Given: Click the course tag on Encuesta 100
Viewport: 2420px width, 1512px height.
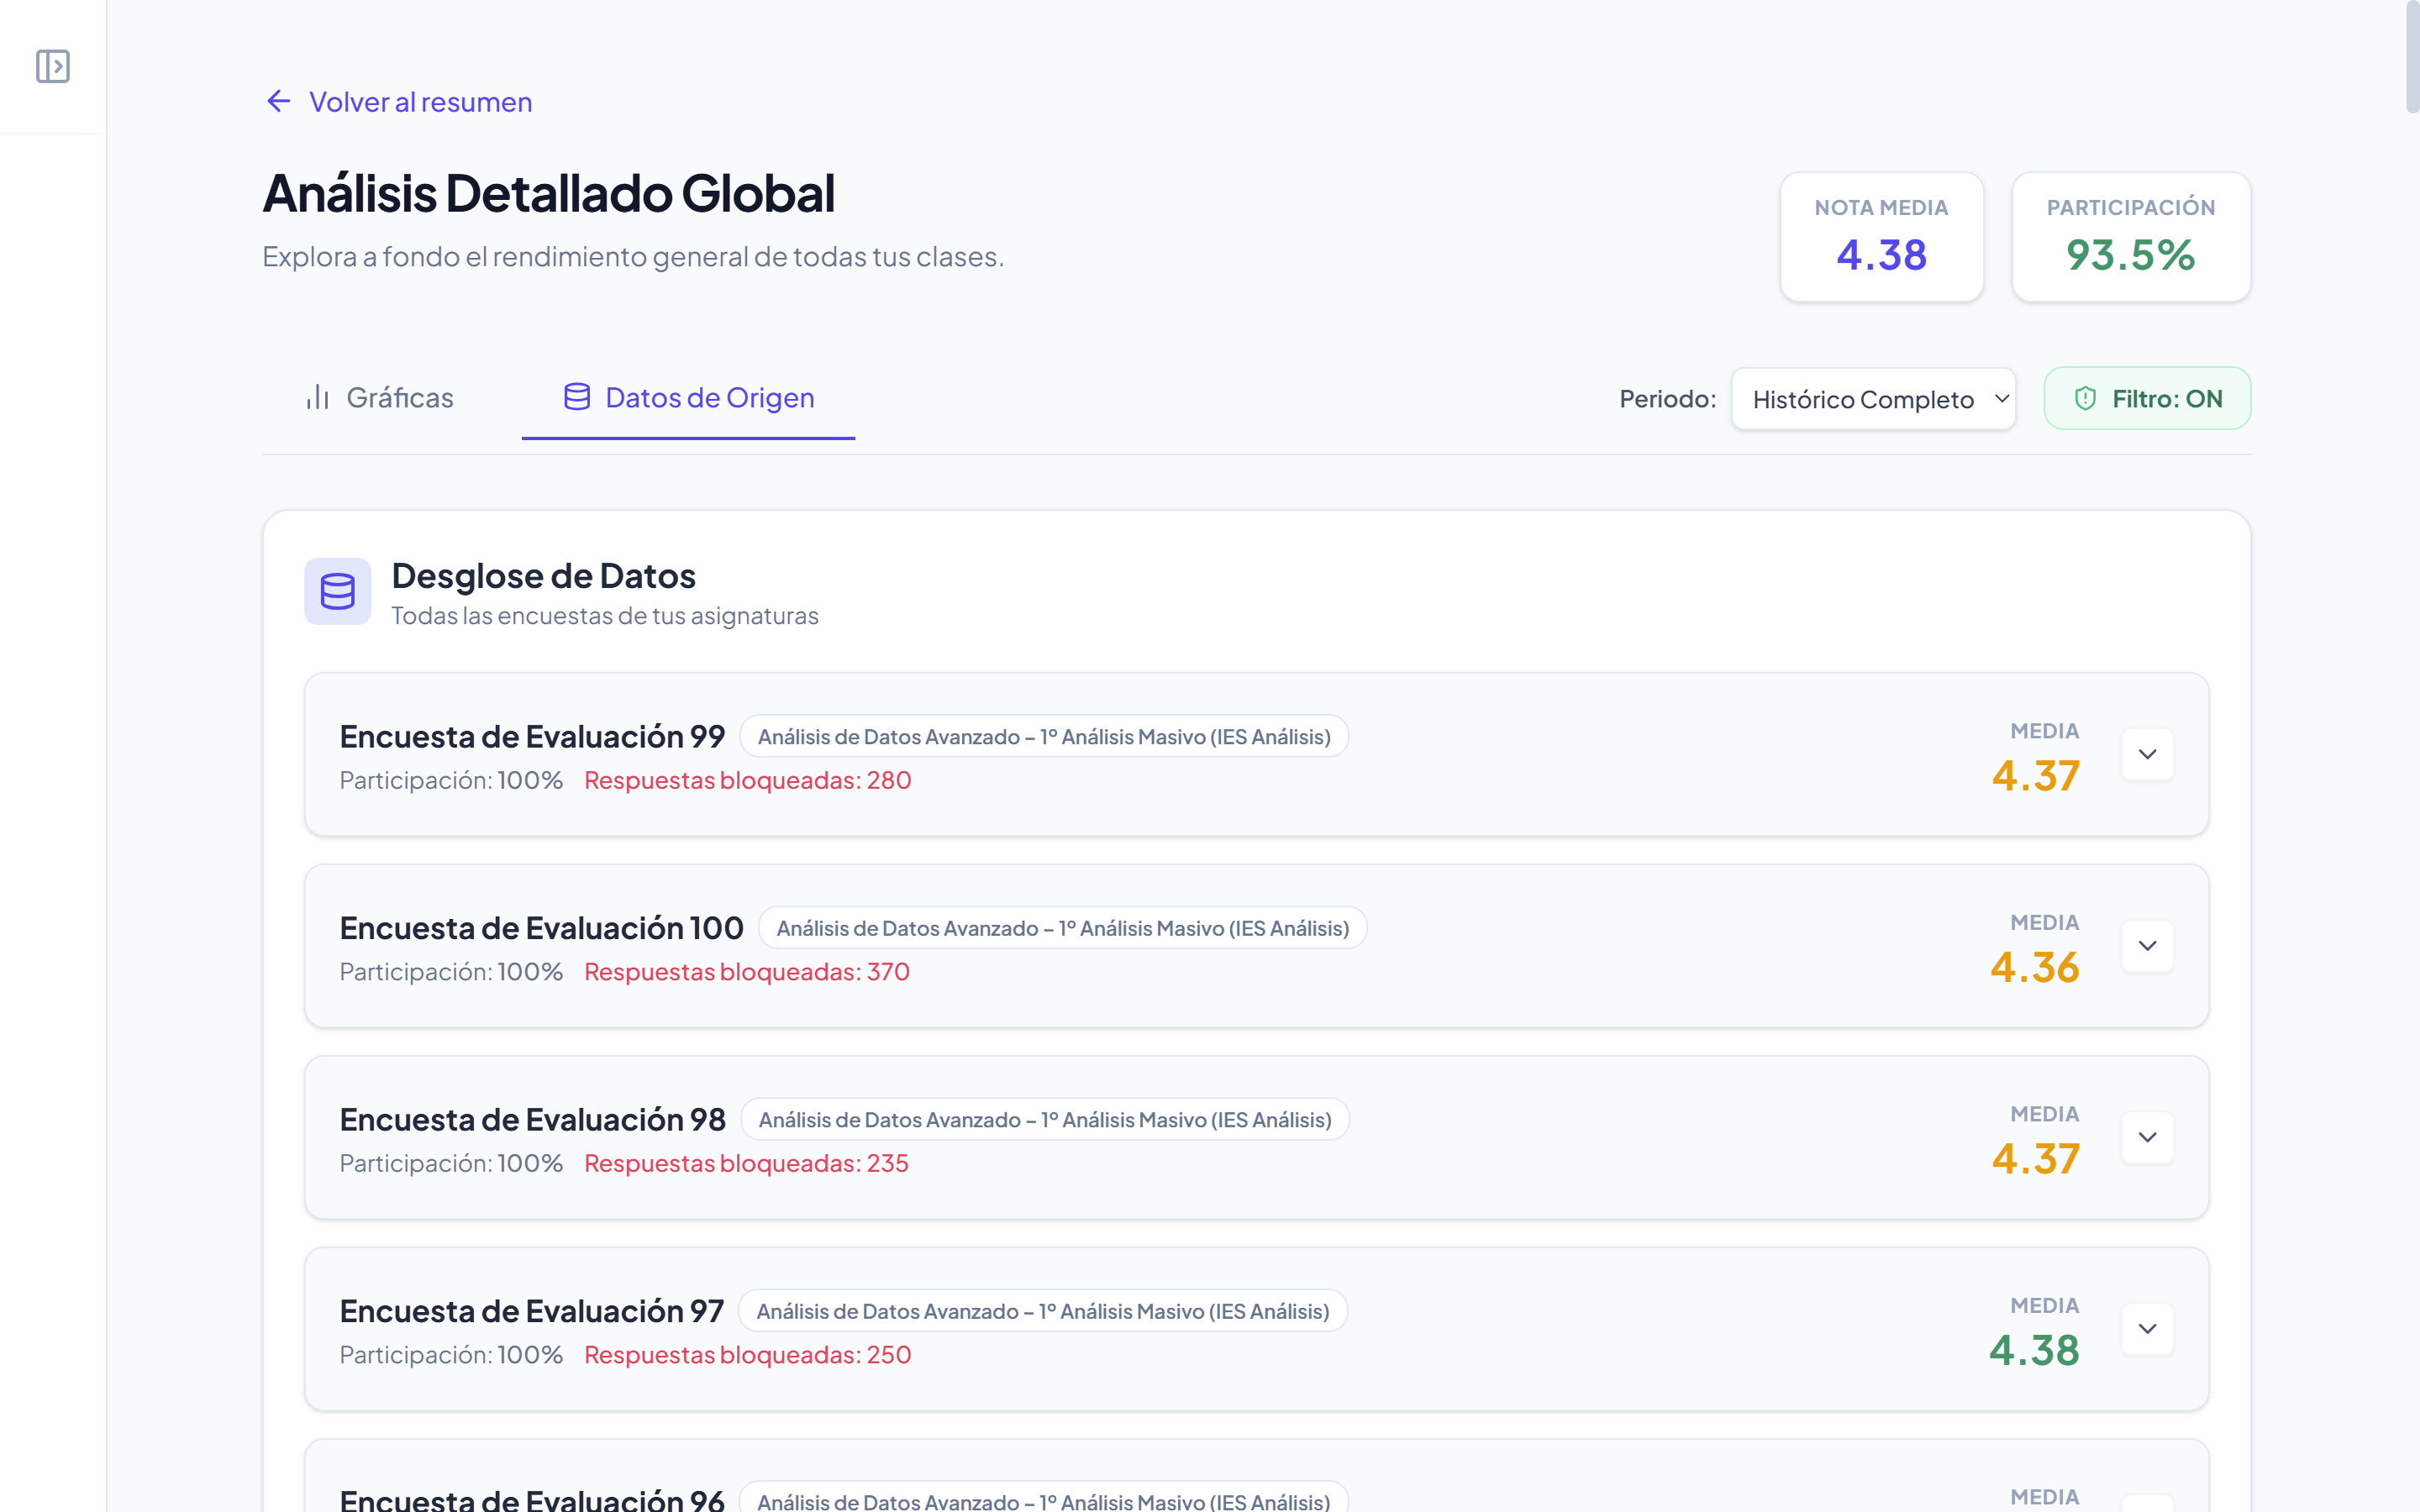Looking at the screenshot, I should click(x=1063, y=928).
